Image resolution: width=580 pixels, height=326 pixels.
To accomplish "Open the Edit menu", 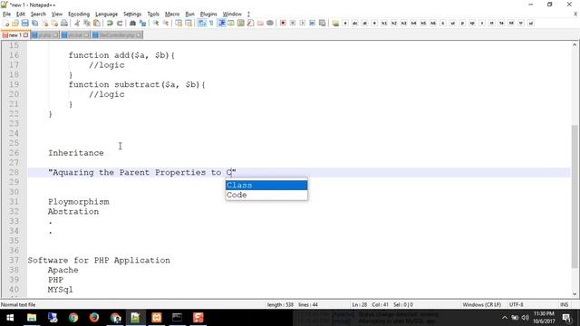I will 21,14.
